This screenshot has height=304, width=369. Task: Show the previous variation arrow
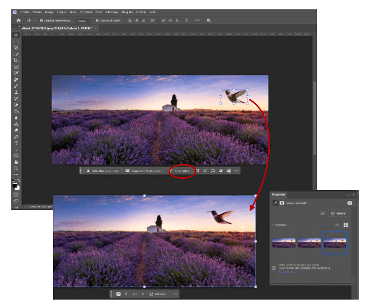point(126,294)
